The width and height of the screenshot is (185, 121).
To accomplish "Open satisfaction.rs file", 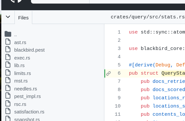I will pyautogui.click(x=29, y=112).
